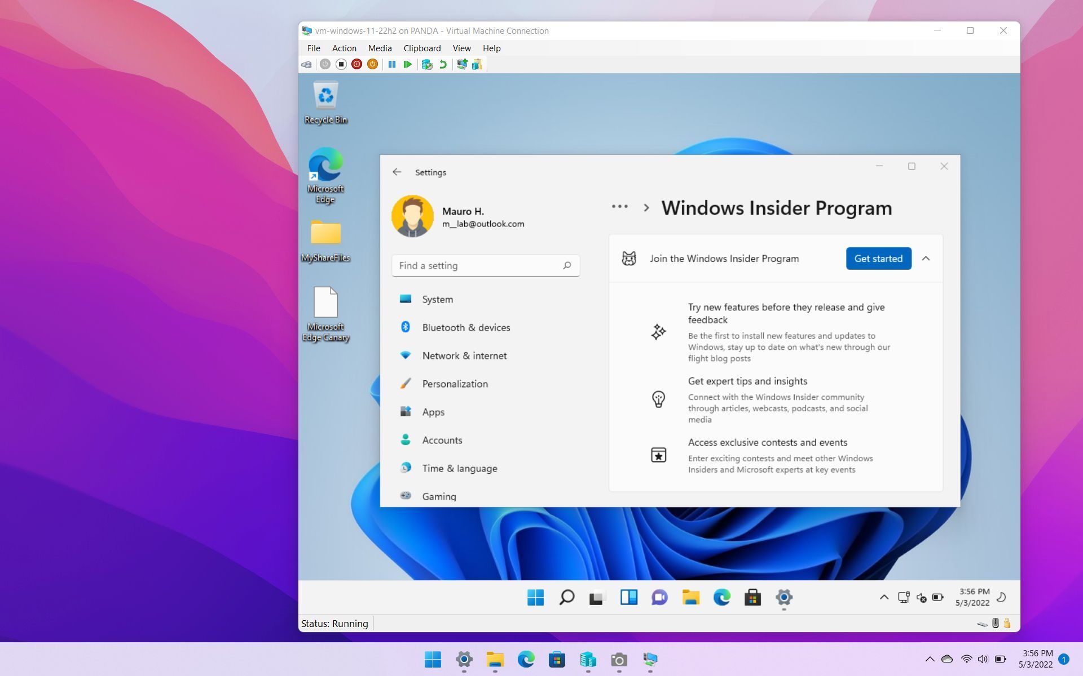Image resolution: width=1083 pixels, height=676 pixels.
Task: Click the record button in VM toolbar
Action: (x=356, y=64)
